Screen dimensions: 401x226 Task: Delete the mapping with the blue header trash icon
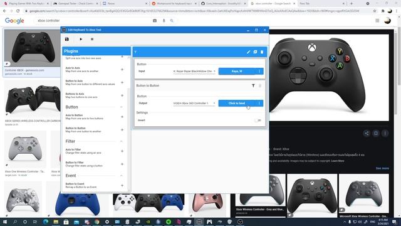[x=262, y=52]
